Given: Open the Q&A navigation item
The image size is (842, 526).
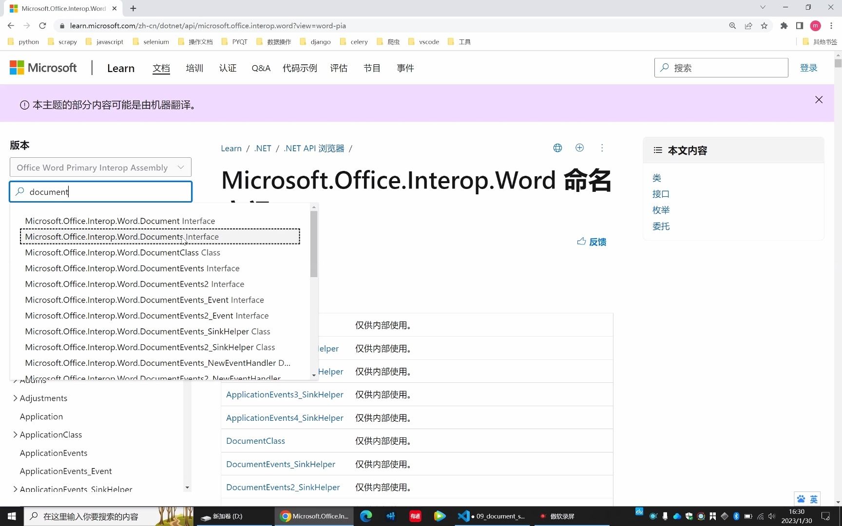Looking at the screenshot, I should [x=261, y=68].
